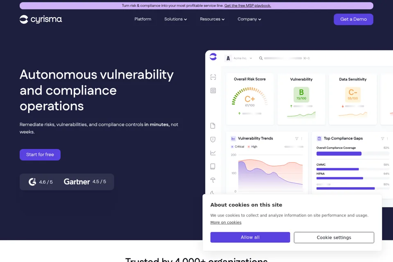This screenshot has height=262, width=393.
Task: Select the scan icon in dashboard sidebar
Action: click(x=213, y=77)
